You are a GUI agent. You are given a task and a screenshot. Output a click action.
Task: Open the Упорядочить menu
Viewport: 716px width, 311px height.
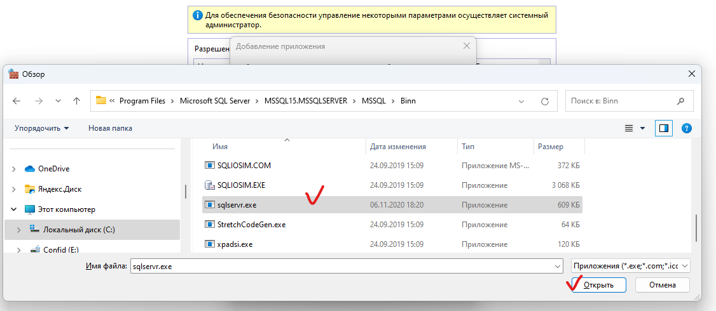(41, 128)
